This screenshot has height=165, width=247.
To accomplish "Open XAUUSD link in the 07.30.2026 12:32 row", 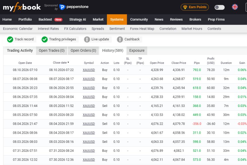I will tap(89, 160).
